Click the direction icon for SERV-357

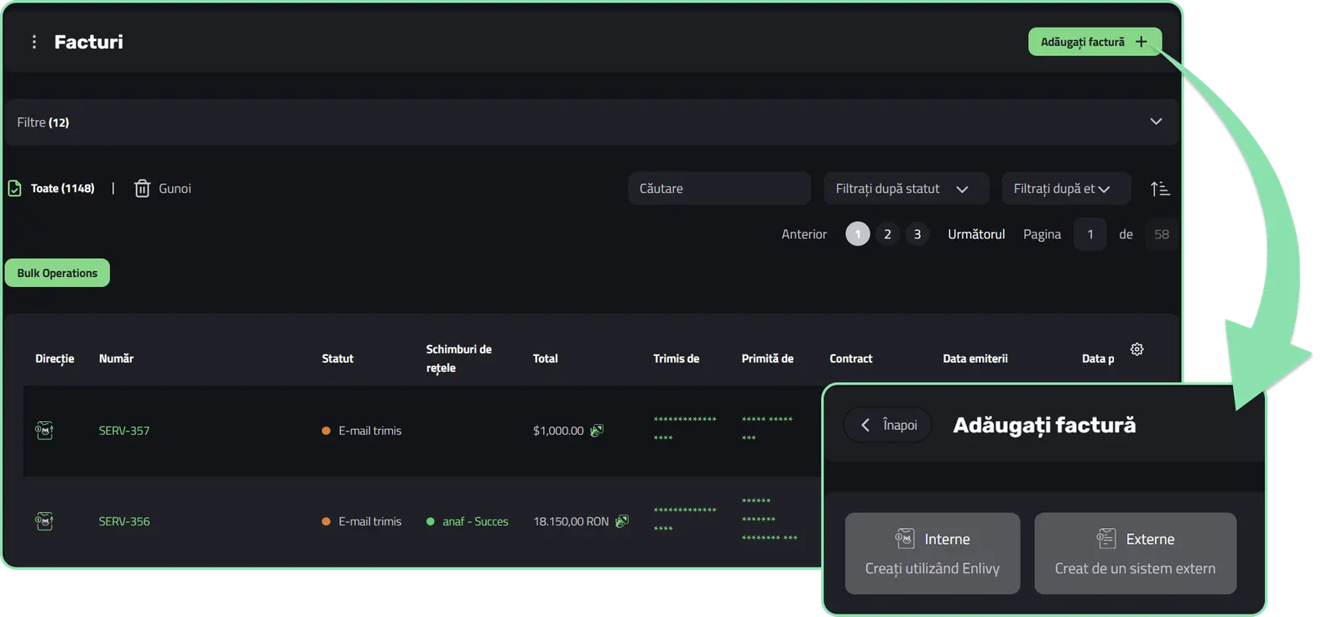44,431
